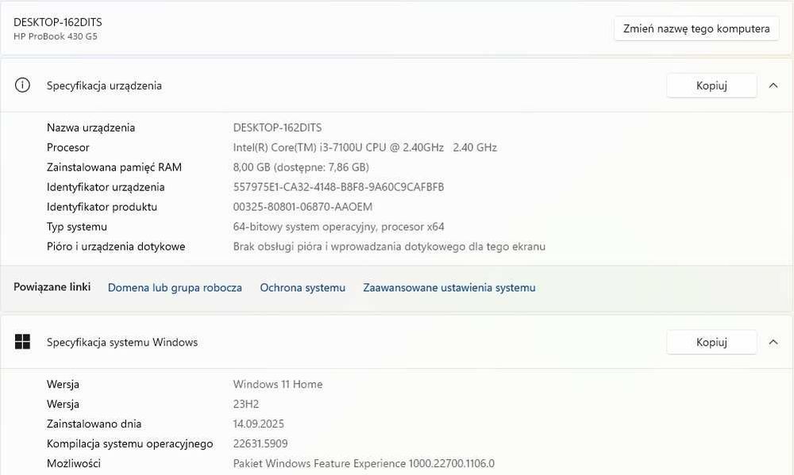Collapse the Specyfikacja systemu Windows chevron

pos(773,342)
